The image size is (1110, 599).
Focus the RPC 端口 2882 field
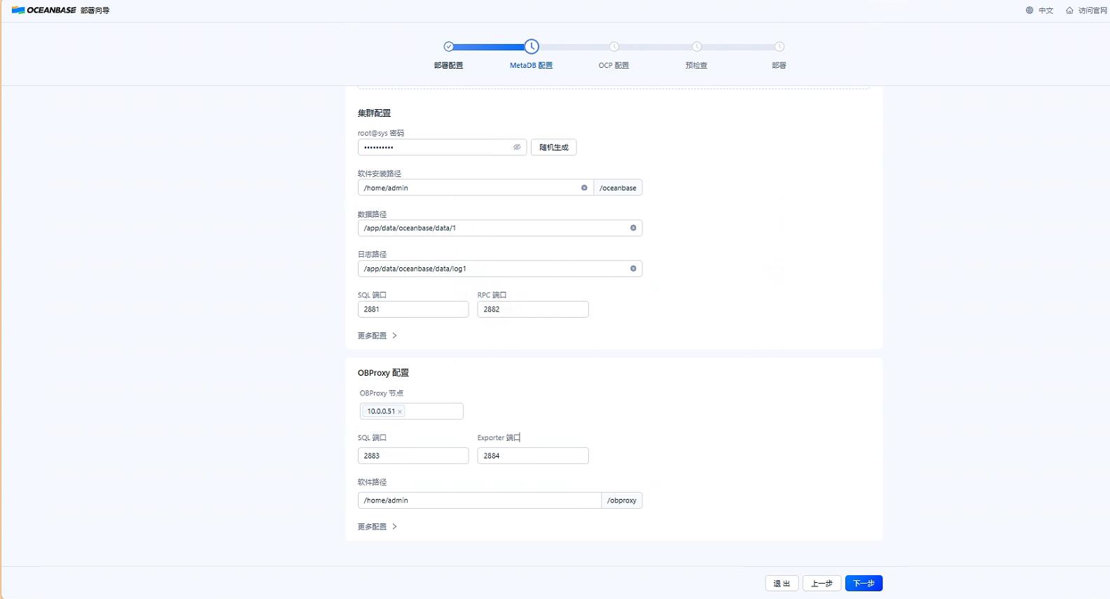[x=533, y=309]
